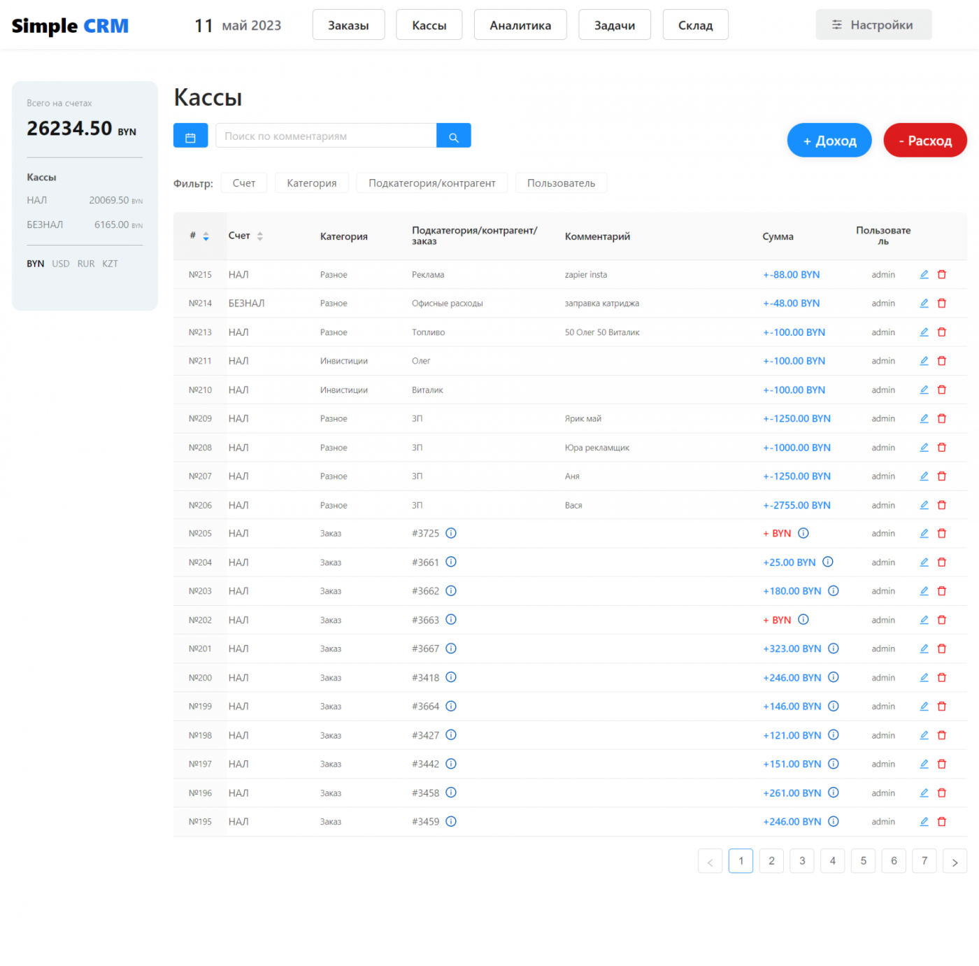Go to page 2
The height and width of the screenshot is (966, 979).
coord(771,861)
